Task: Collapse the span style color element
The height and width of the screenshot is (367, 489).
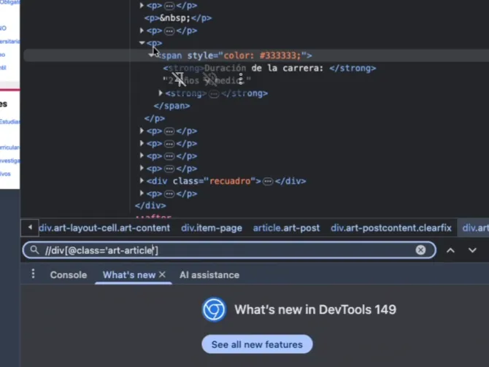Action: [151, 55]
